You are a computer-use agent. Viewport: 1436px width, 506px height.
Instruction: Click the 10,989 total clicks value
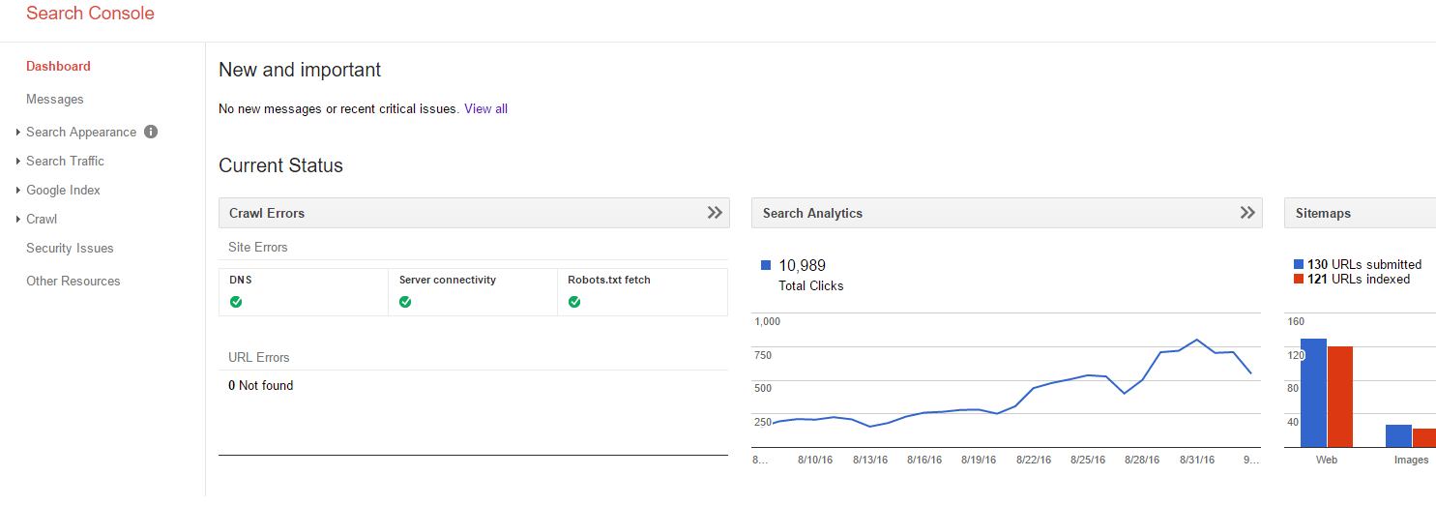pyautogui.click(x=802, y=266)
